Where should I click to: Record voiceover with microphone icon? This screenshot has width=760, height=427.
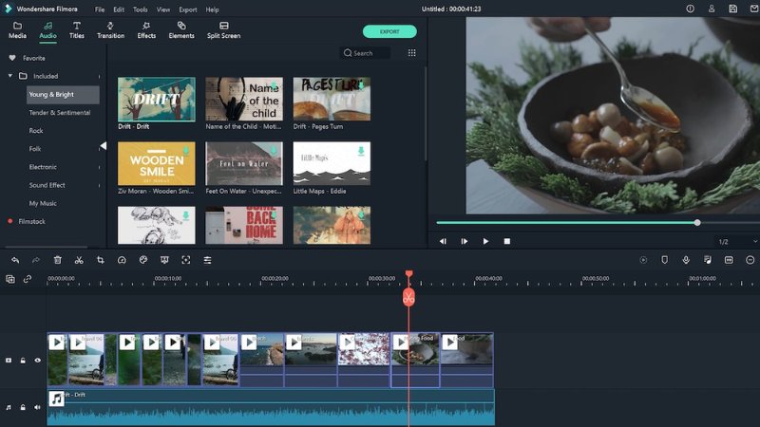pos(686,260)
